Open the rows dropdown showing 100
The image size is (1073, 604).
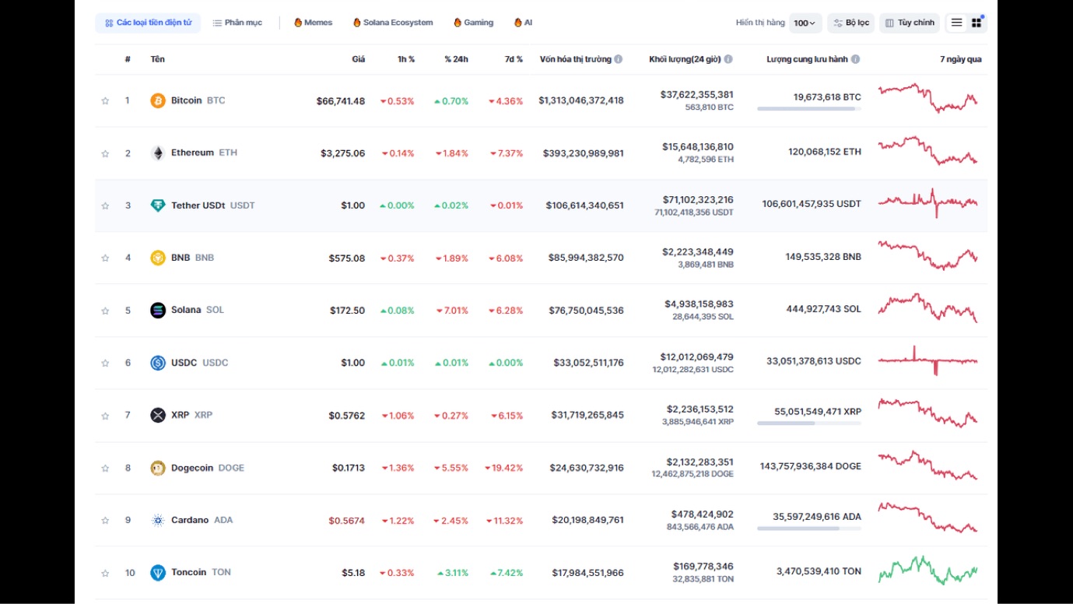click(805, 23)
